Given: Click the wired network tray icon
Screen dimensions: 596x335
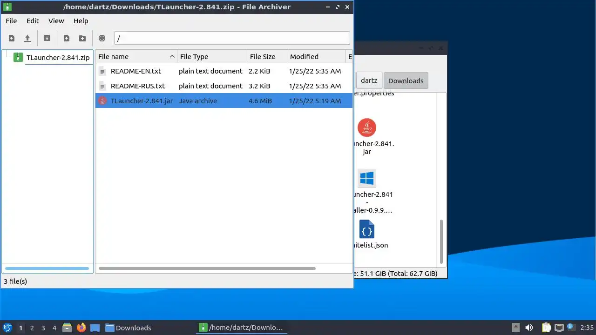Looking at the screenshot, I should (559, 328).
